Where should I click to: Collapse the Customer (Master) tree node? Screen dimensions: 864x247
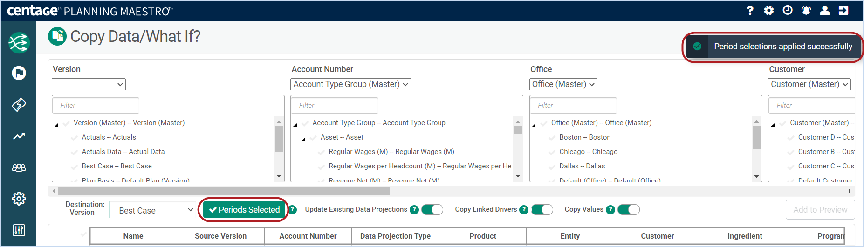coord(773,124)
